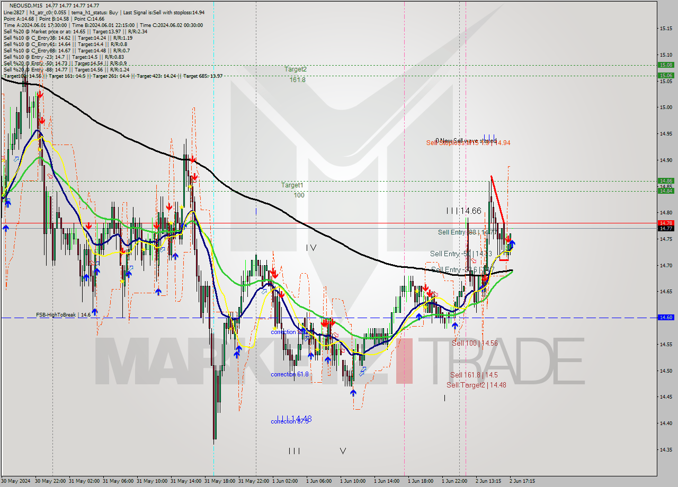Click the 'Line:2827' indicator info line
This screenshot has height=487, width=678.
(x=104, y=12)
